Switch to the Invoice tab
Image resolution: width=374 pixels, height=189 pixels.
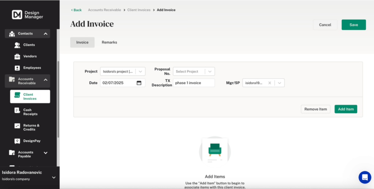82,42
